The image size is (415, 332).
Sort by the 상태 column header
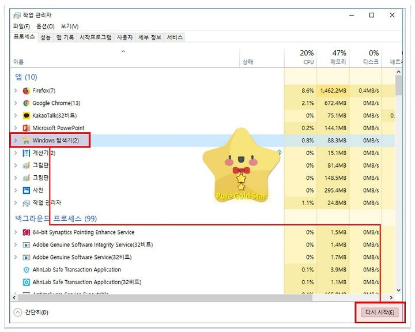pyautogui.click(x=262, y=58)
